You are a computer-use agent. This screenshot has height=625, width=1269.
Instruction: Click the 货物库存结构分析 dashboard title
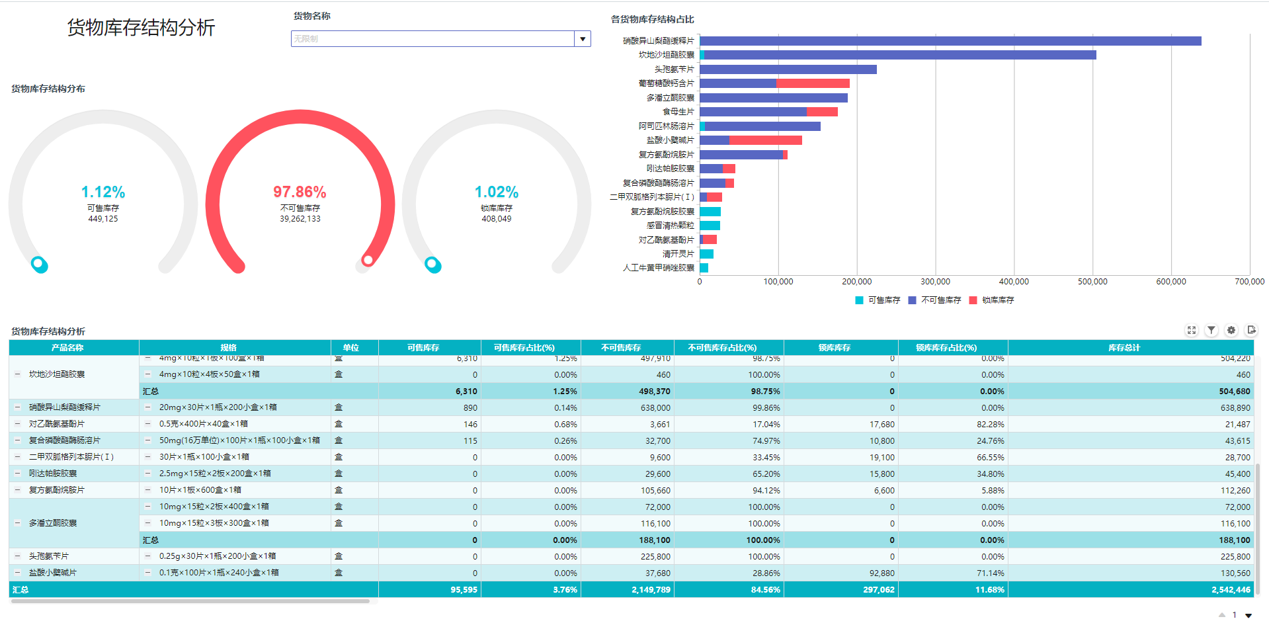(x=141, y=28)
